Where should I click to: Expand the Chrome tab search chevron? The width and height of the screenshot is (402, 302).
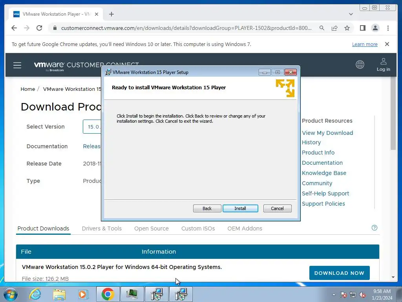point(351,14)
